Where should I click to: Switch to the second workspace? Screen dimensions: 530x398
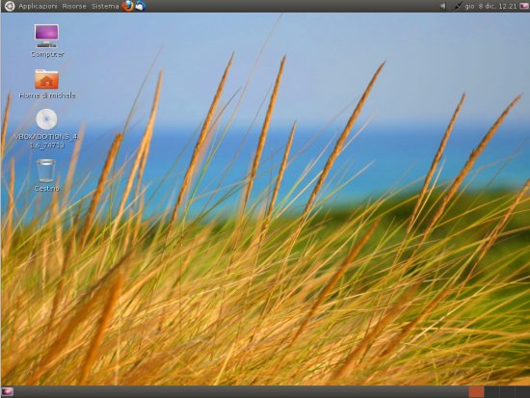[x=491, y=392]
